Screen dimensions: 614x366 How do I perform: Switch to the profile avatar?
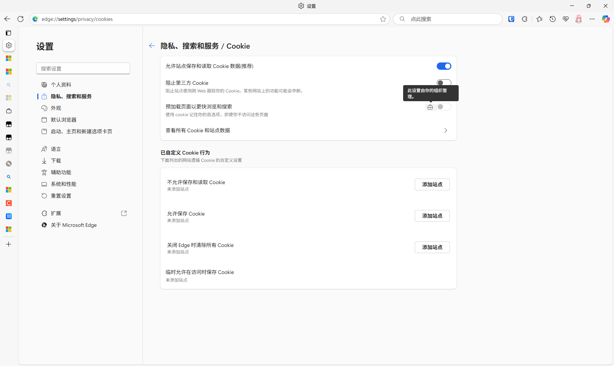click(579, 19)
